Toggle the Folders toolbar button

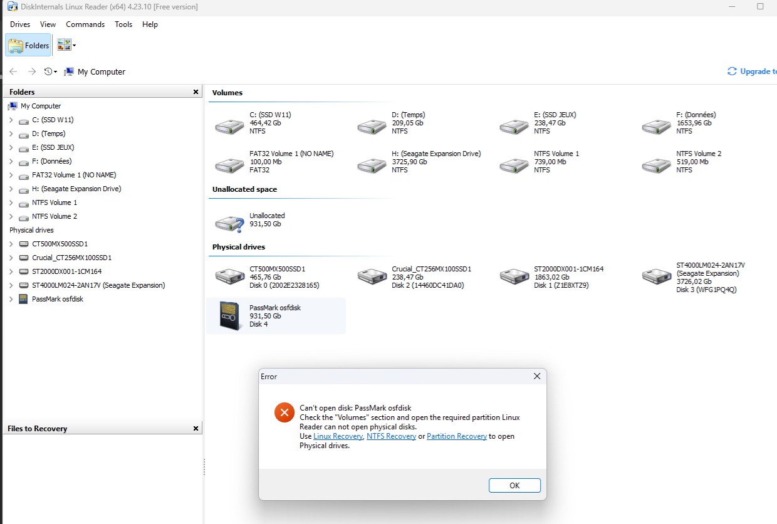click(28, 45)
